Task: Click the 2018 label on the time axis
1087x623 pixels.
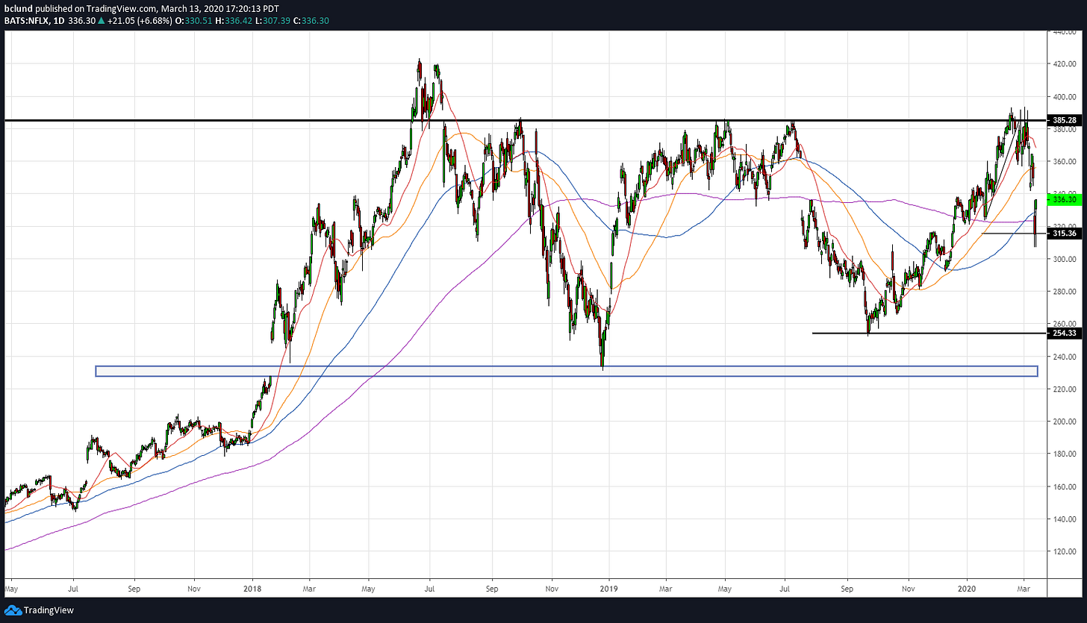Action: [x=252, y=588]
